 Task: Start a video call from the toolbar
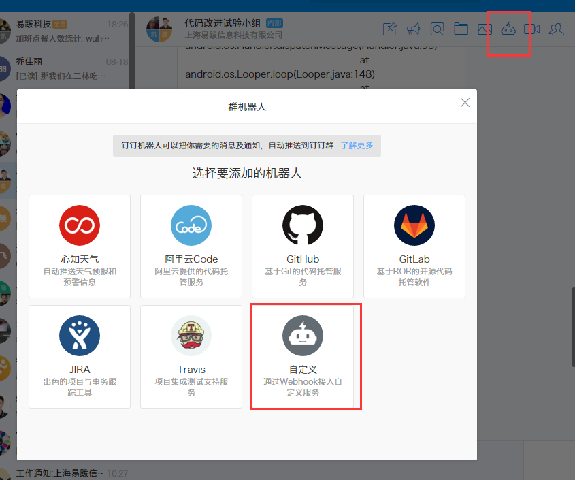tap(533, 29)
